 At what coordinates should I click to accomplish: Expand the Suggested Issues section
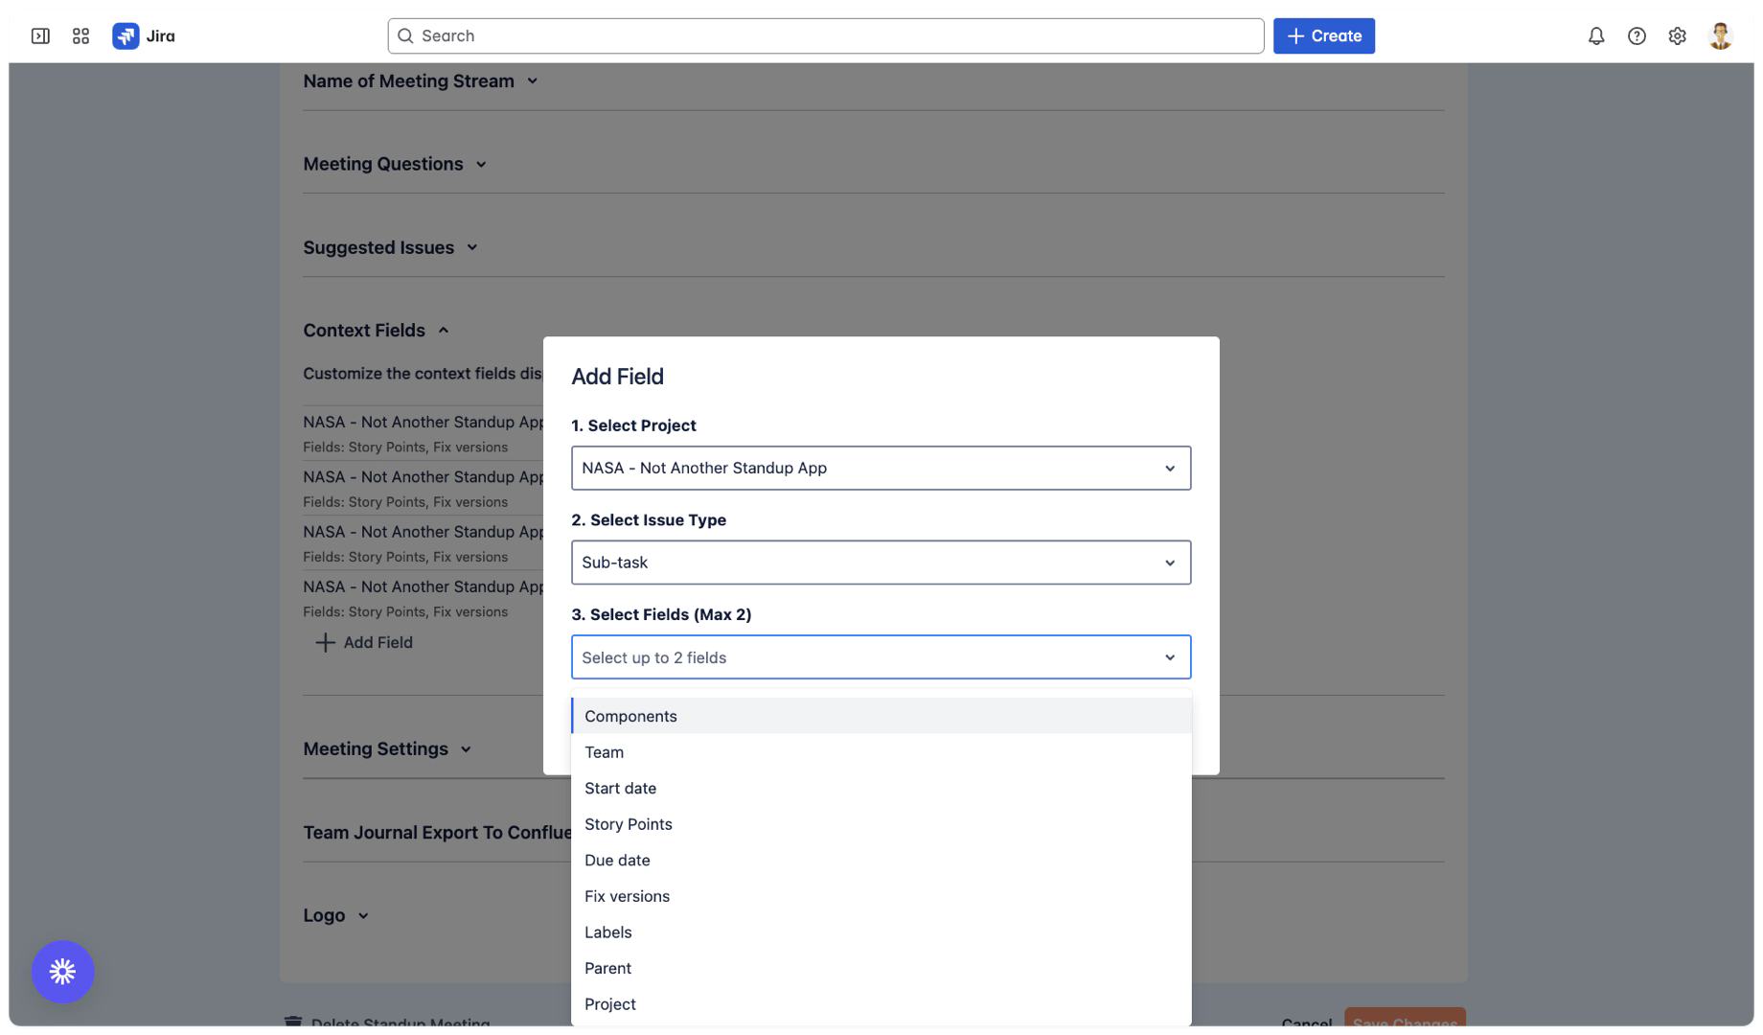pyautogui.click(x=391, y=247)
